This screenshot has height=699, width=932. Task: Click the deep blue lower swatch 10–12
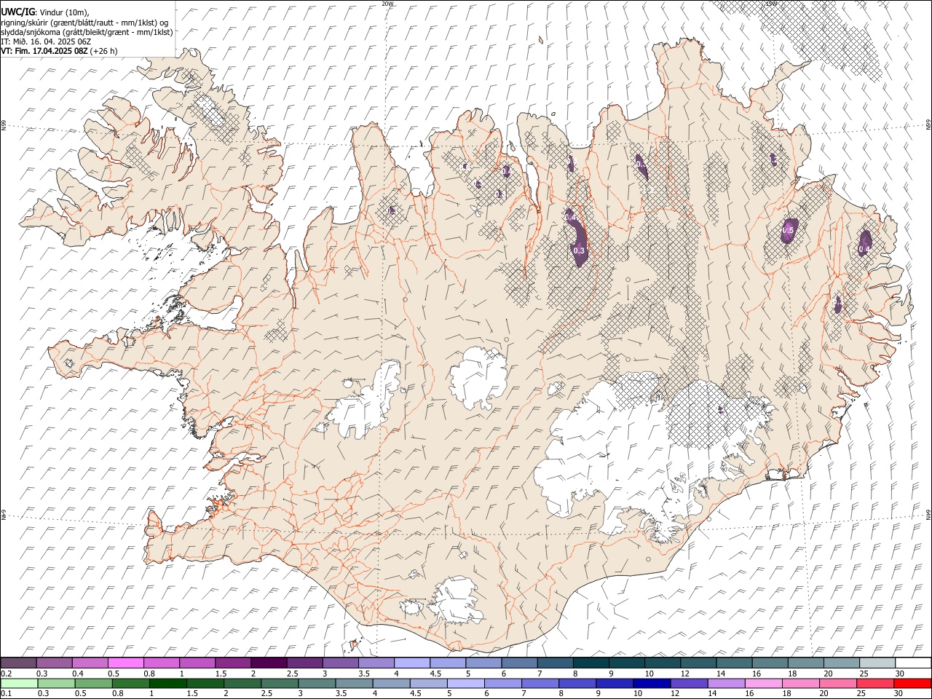pyautogui.click(x=651, y=684)
